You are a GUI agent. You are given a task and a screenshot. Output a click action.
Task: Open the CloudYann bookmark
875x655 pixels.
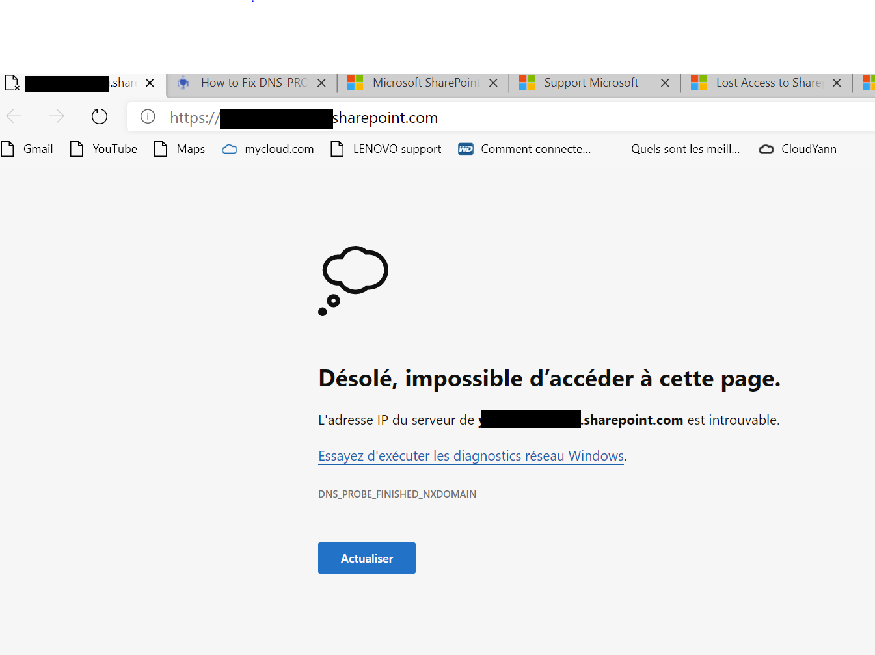click(798, 149)
